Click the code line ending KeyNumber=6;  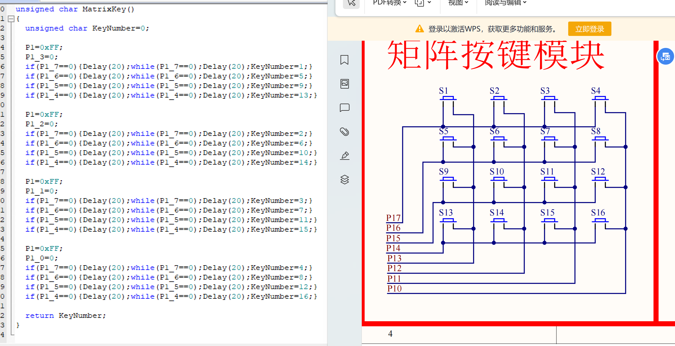click(169, 143)
